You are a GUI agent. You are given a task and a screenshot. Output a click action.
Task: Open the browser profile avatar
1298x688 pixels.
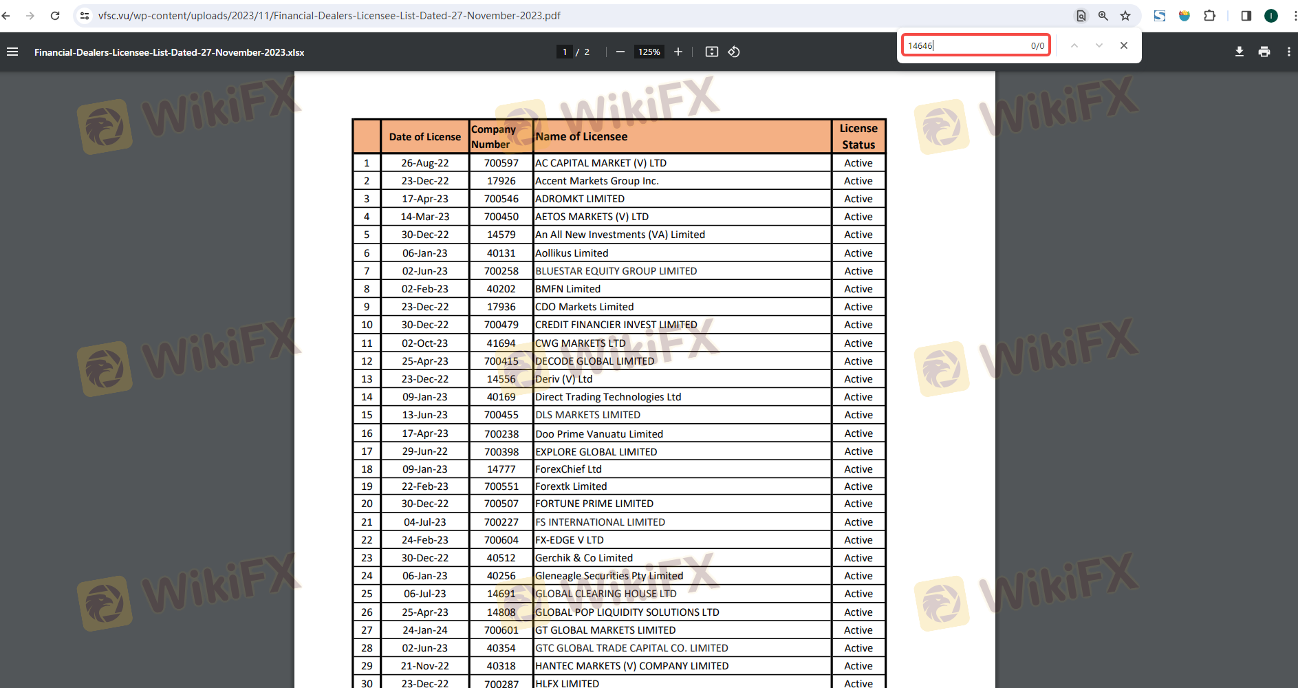click(x=1271, y=16)
